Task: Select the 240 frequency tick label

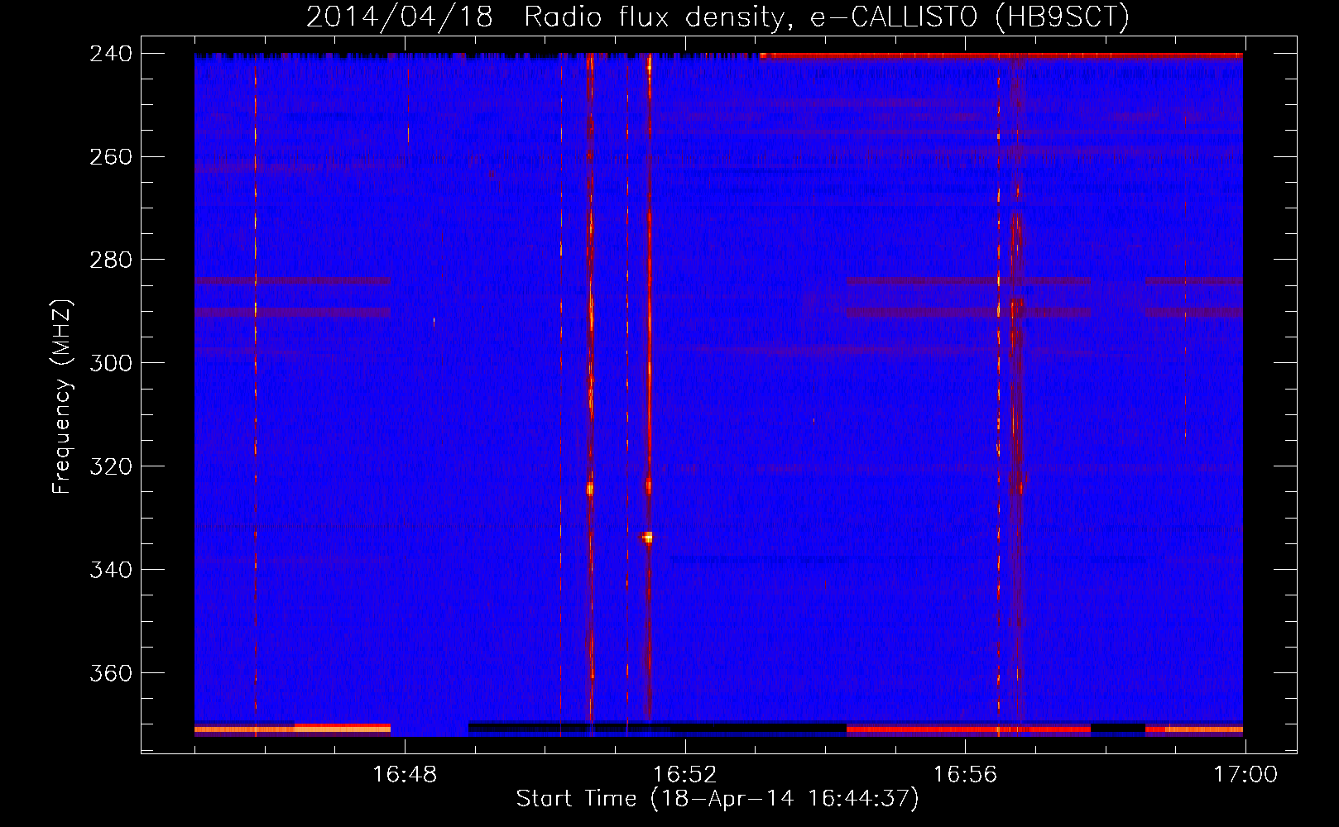Action: pyautogui.click(x=111, y=54)
